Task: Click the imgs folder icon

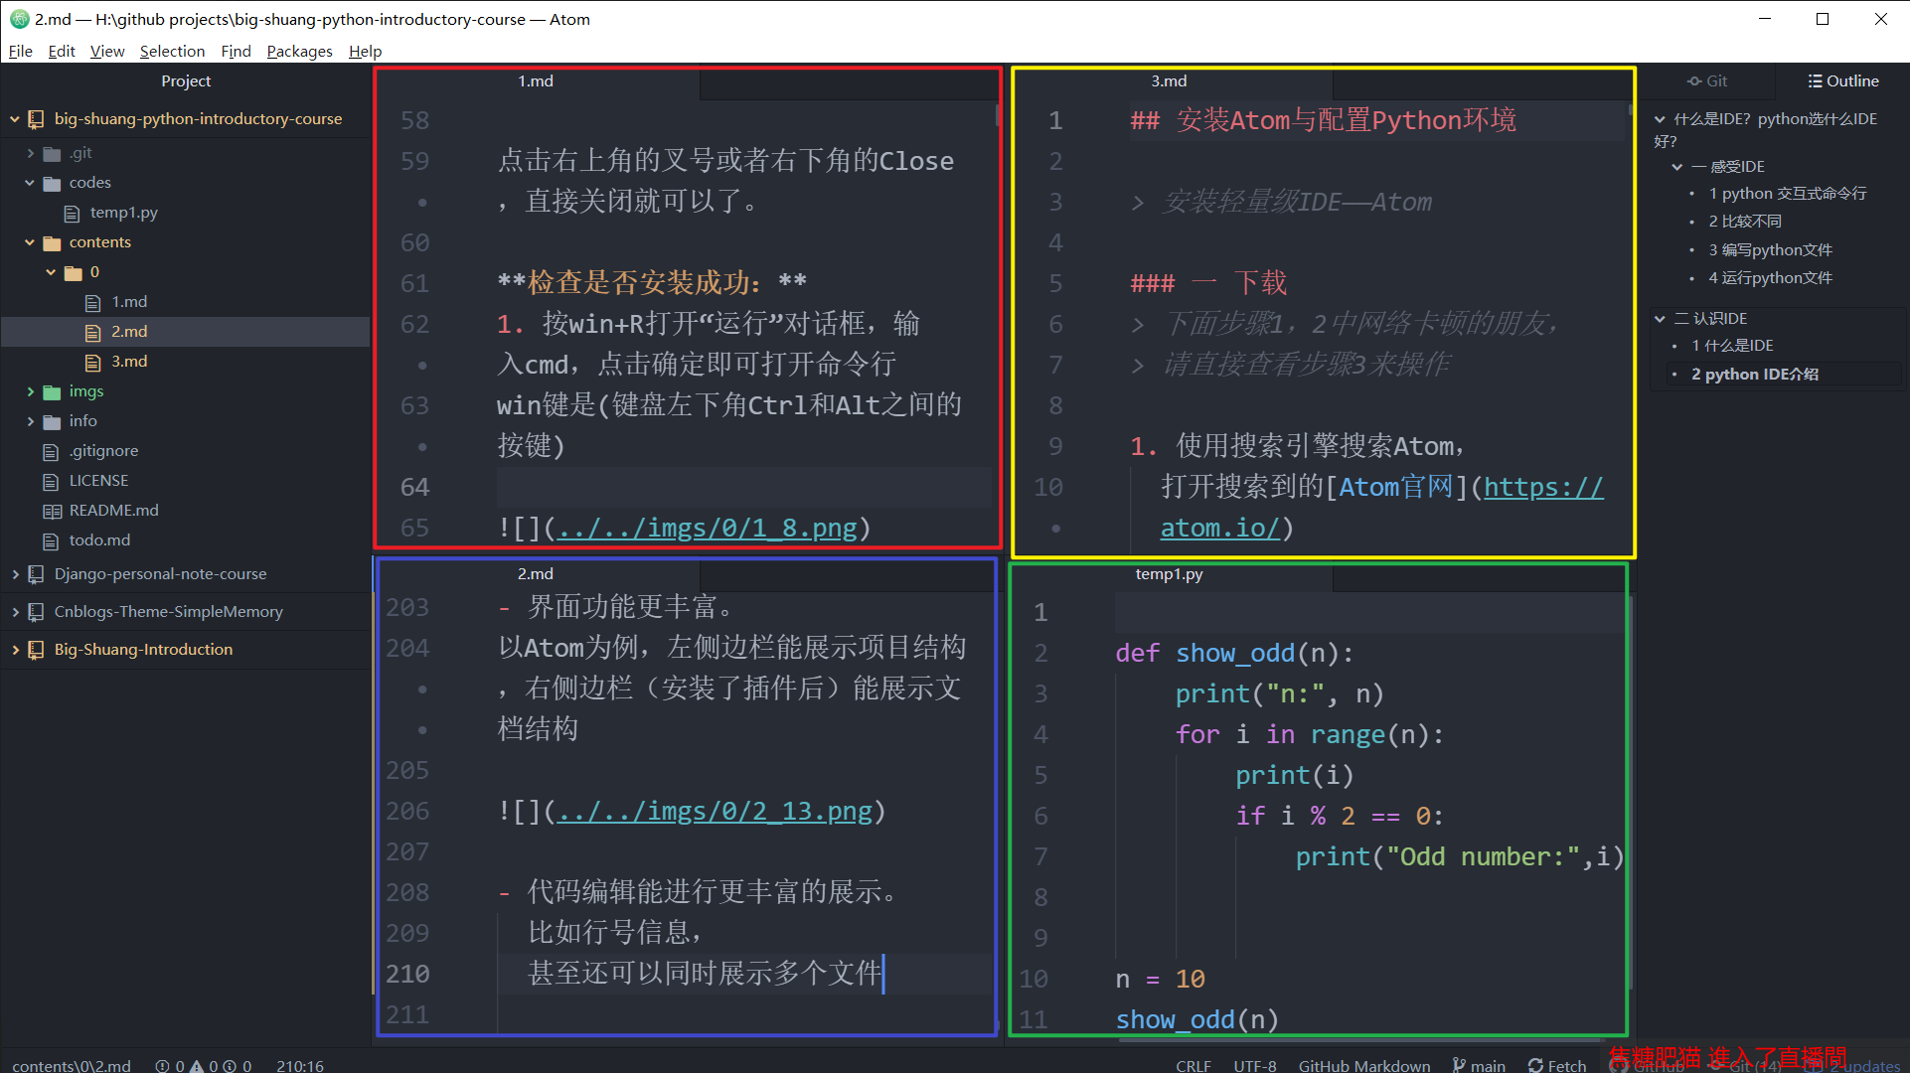Action: pos(52,392)
